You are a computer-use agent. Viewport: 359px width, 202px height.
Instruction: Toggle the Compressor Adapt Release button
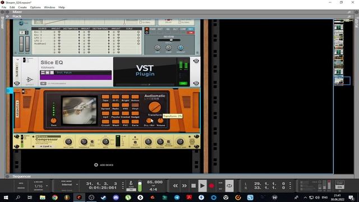click(x=168, y=142)
